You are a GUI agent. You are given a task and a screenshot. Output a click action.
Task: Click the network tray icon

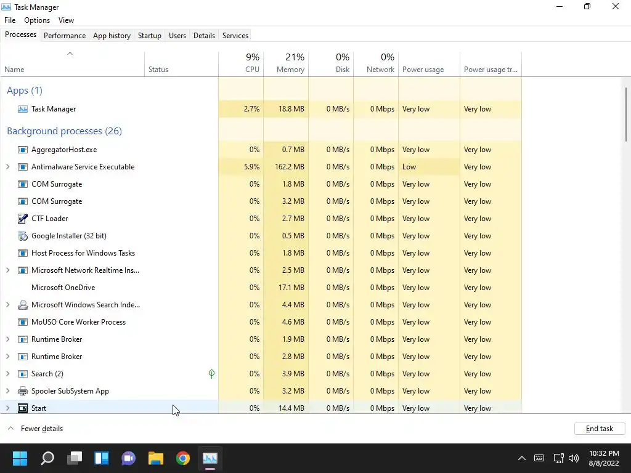[x=558, y=458]
